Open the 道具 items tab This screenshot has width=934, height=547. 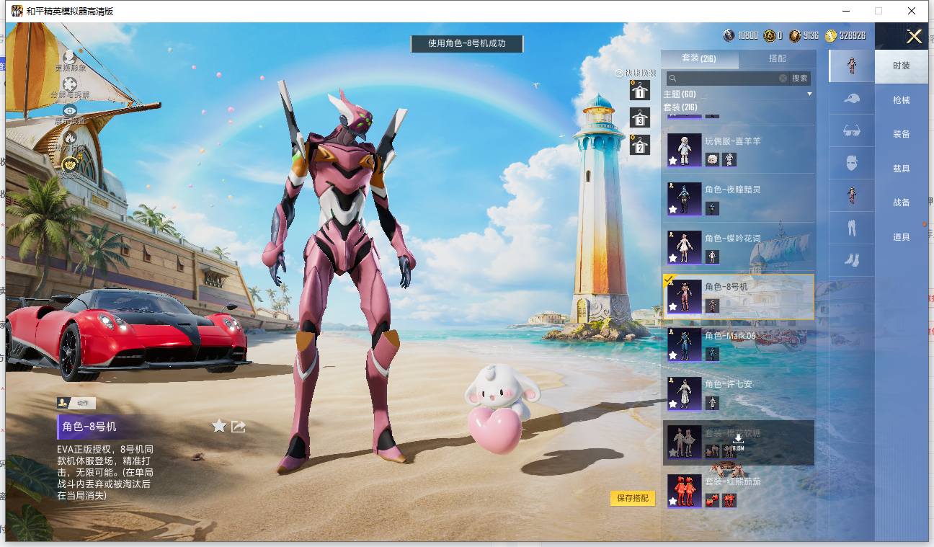point(902,237)
